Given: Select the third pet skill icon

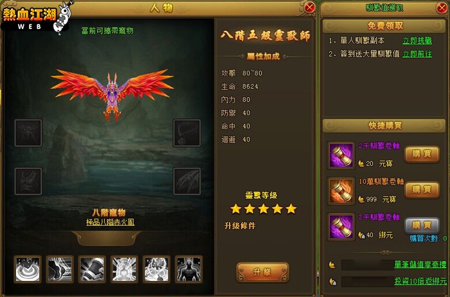Looking at the screenshot, I should [x=92, y=269].
